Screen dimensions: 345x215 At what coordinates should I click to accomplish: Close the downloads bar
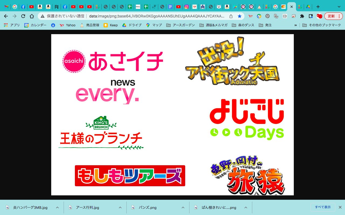pos(340,207)
